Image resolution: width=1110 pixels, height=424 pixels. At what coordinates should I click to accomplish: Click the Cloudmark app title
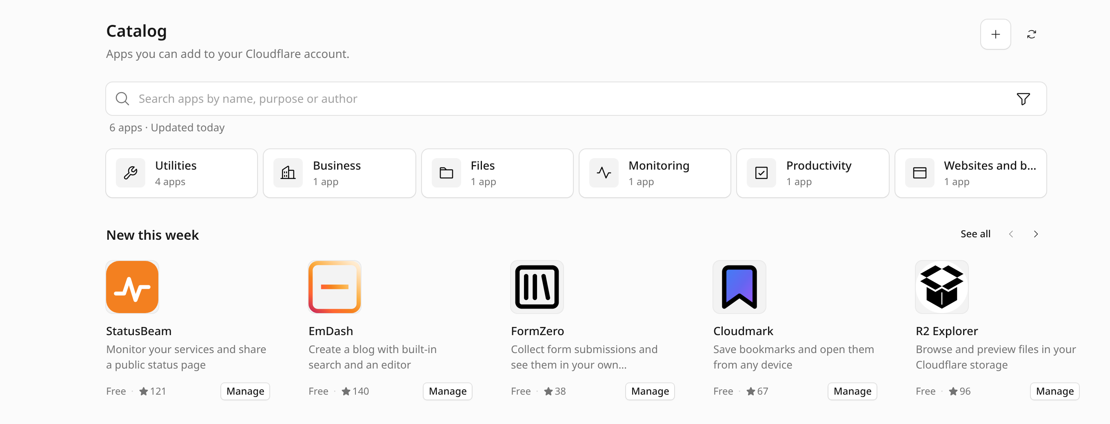[743, 331]
